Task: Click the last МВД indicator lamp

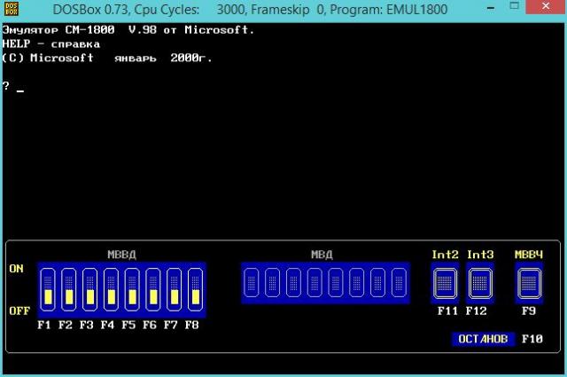Action: pos(400,284)
